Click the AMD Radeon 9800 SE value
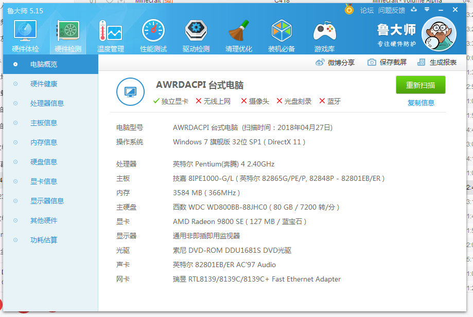The image size is (473, 317). point(239,221)
